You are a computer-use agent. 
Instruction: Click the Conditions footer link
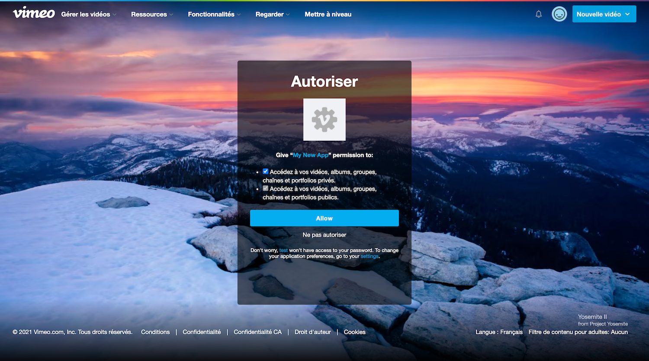[155, 332]
